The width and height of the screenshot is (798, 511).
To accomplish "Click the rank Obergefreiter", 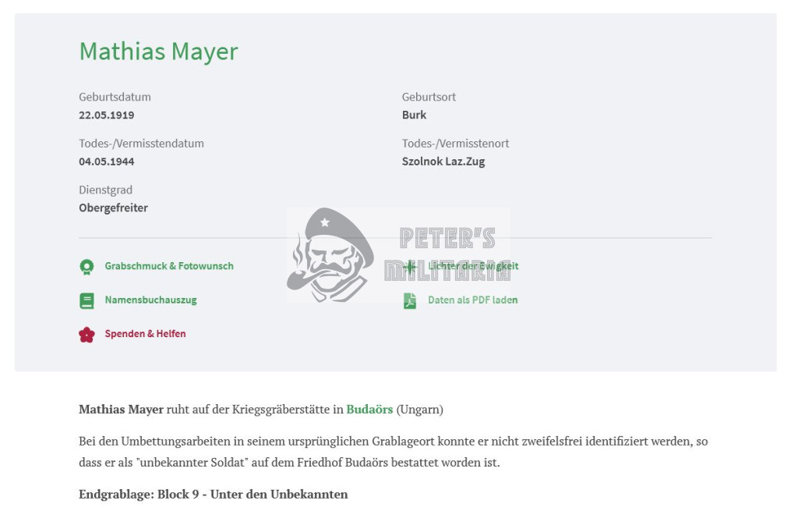I will (113, 208).
